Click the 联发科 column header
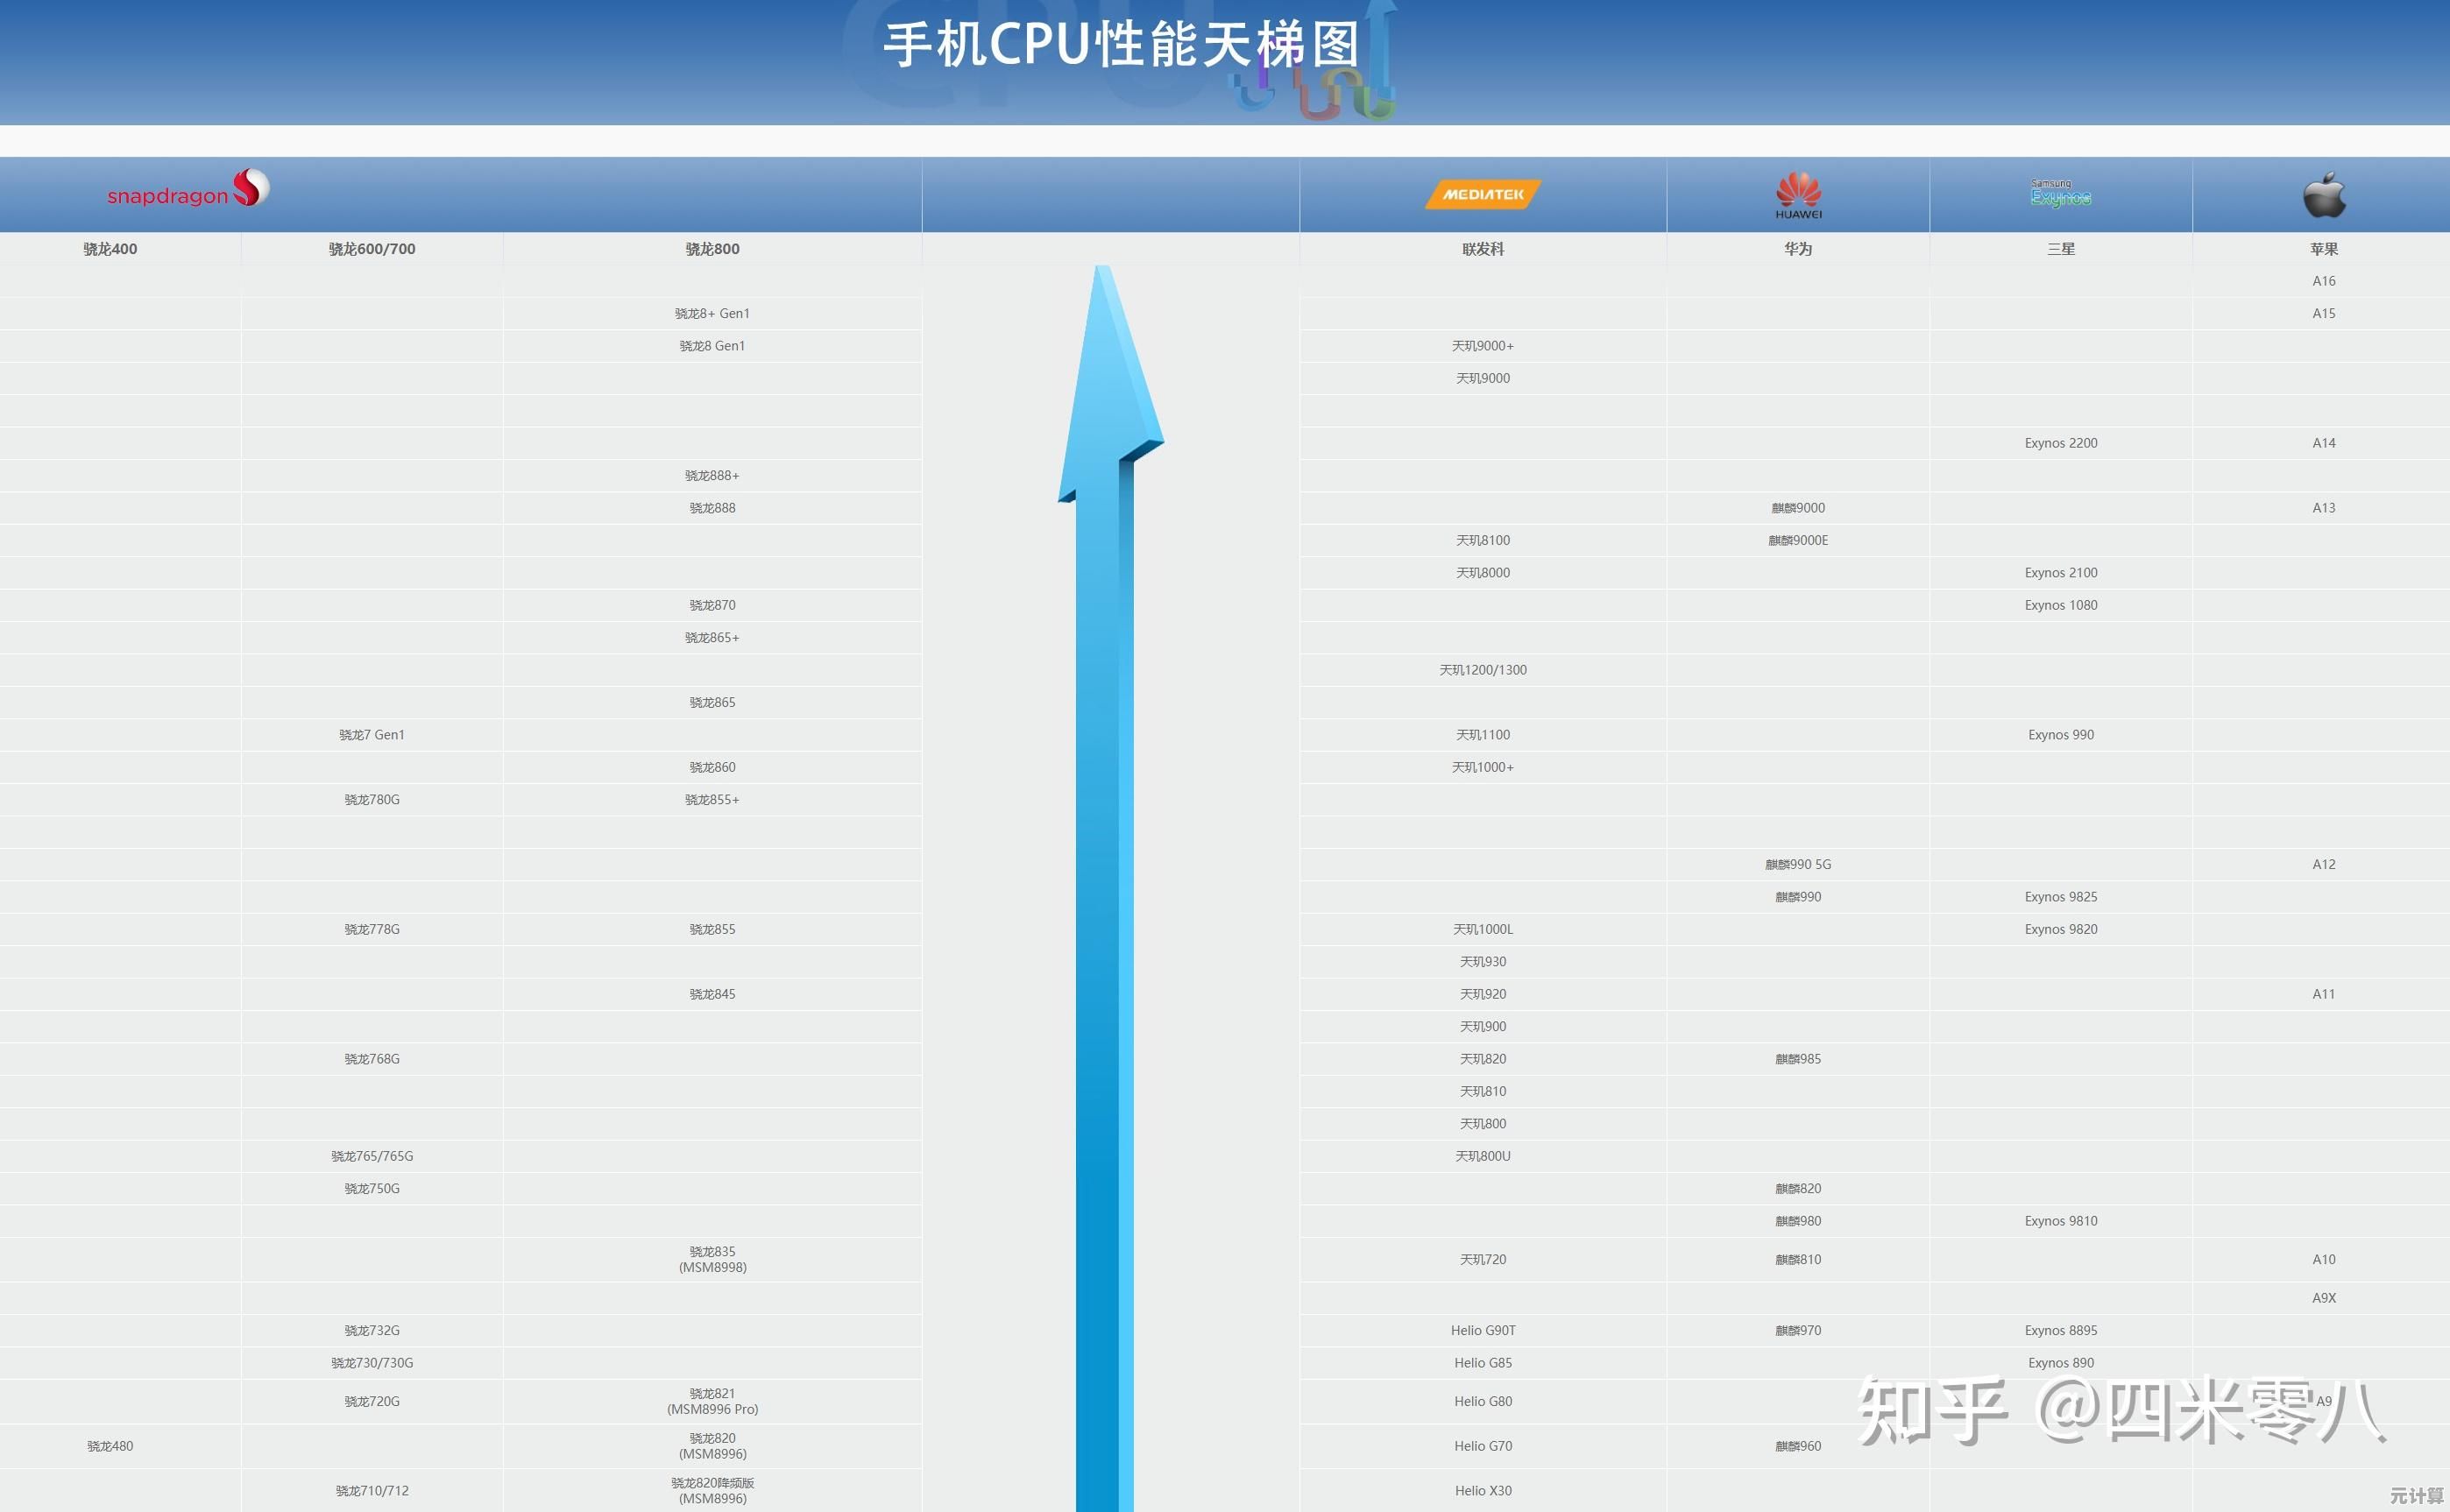This screenshot has height=1512, width=2450. [1482, 248]
